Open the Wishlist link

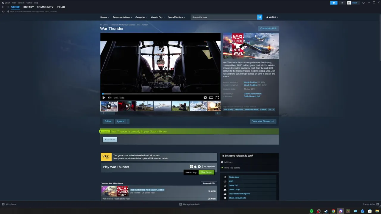pos(272,17)
